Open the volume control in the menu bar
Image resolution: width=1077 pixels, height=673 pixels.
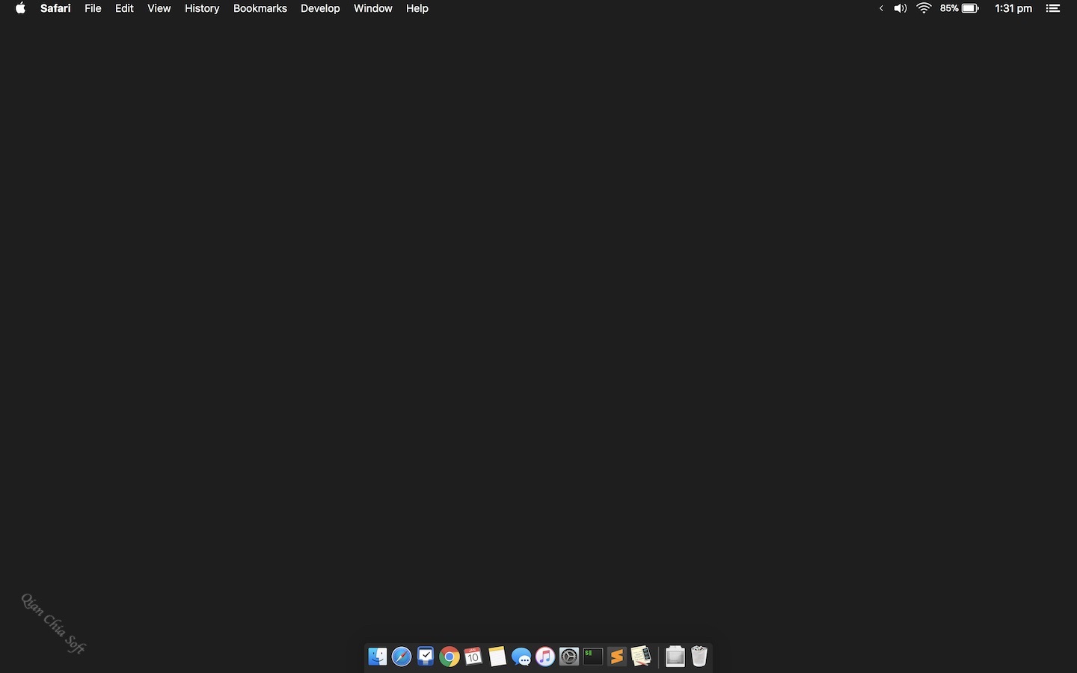click(900, 8)
